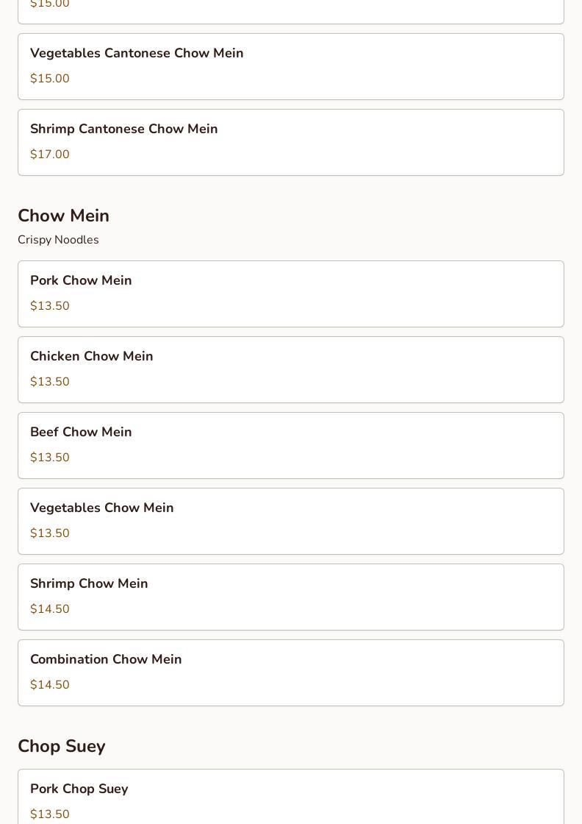Click the price under Pork Chop Suey
The width and height of the screenshot is (582, 824).
tap(50, 814)
